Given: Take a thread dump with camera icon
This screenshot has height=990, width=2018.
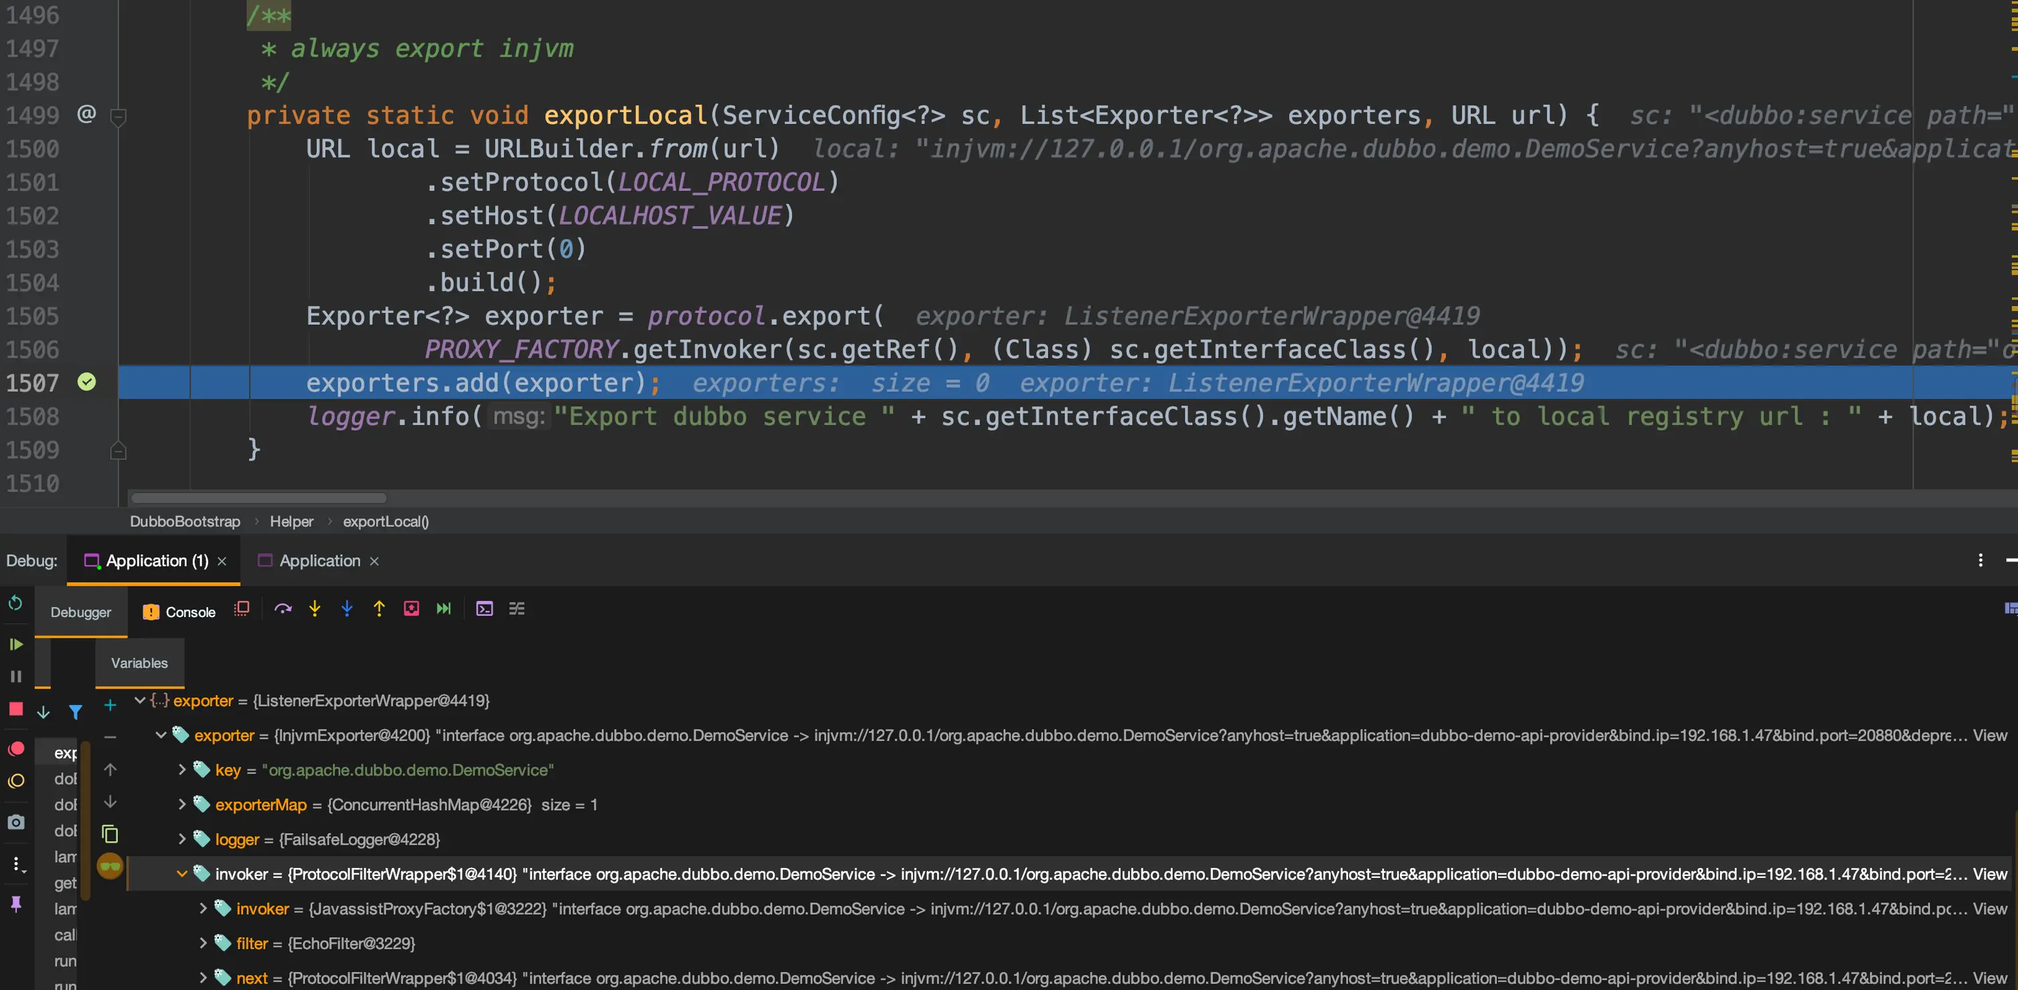Looking at the screenshot, I should click(x=15, y=823).
